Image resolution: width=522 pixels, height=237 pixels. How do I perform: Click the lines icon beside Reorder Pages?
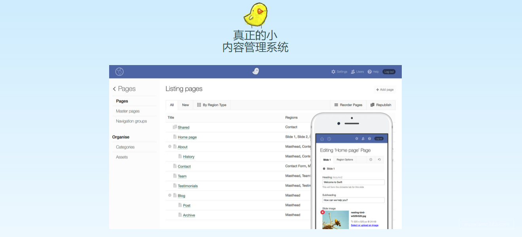pos(336,105)
